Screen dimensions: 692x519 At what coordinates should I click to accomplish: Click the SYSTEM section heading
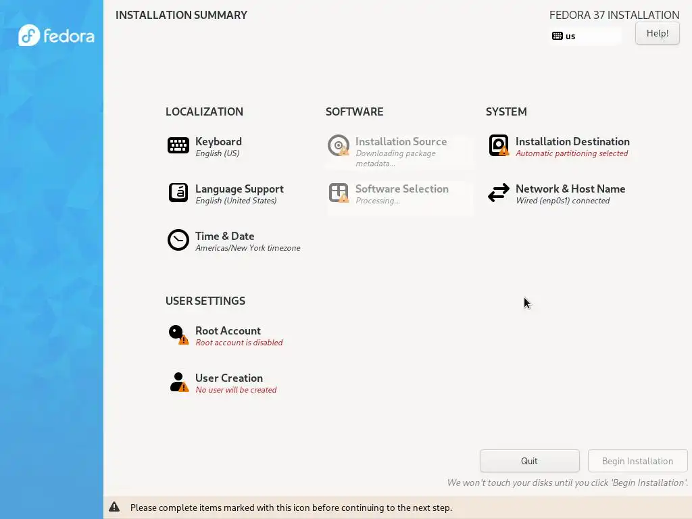tap(506, 112)
